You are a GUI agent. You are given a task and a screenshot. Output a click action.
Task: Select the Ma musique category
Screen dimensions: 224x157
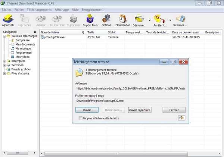coord(23,48)
